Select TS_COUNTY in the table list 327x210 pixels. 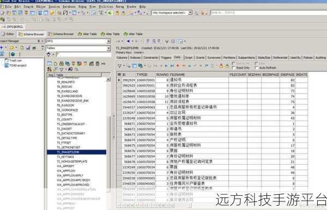point(64,120)
